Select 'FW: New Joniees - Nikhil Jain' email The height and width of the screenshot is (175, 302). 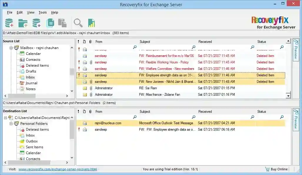tap(181, 82)
